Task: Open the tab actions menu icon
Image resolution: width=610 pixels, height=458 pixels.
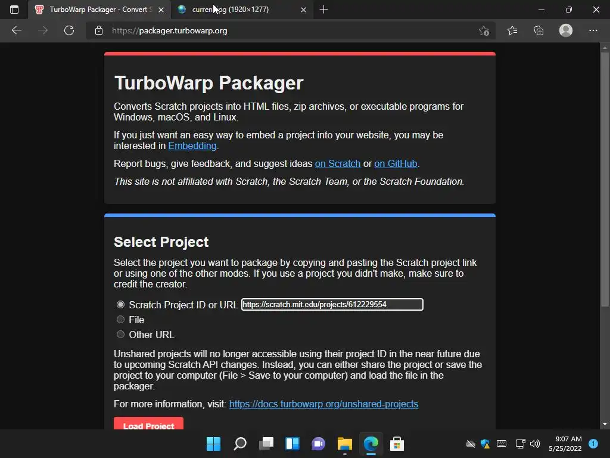Action: pos(14,10)
